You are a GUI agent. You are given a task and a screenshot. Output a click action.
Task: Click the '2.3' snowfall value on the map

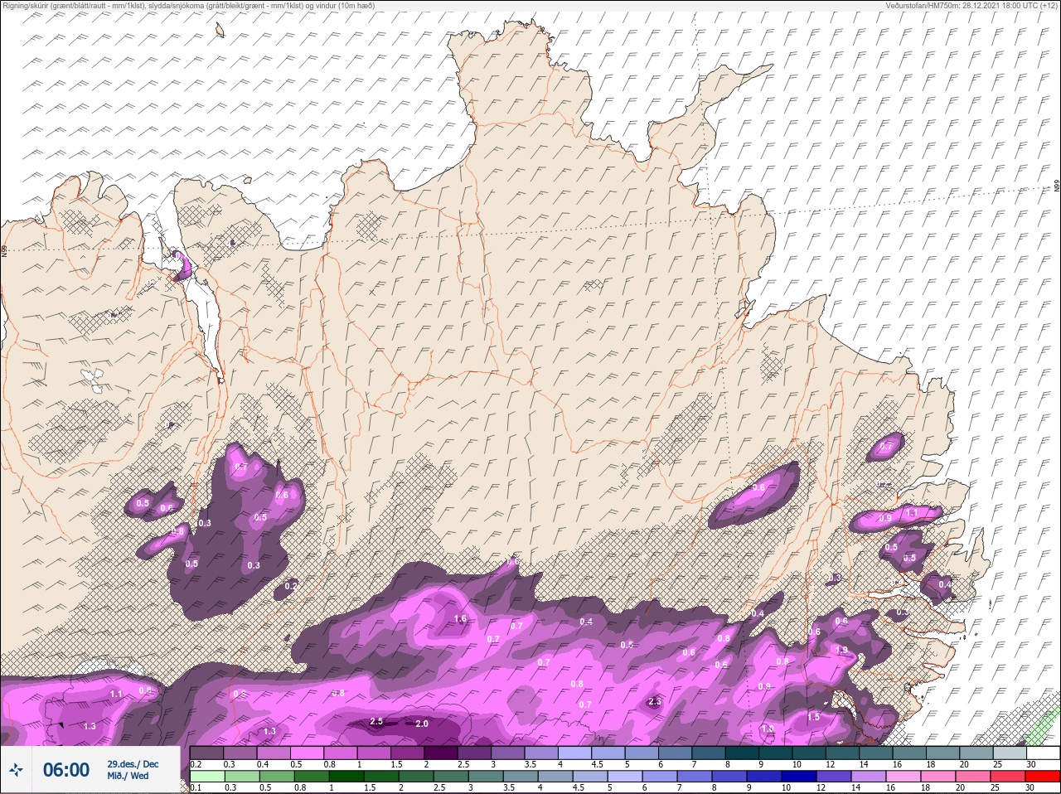pos(654,701)
